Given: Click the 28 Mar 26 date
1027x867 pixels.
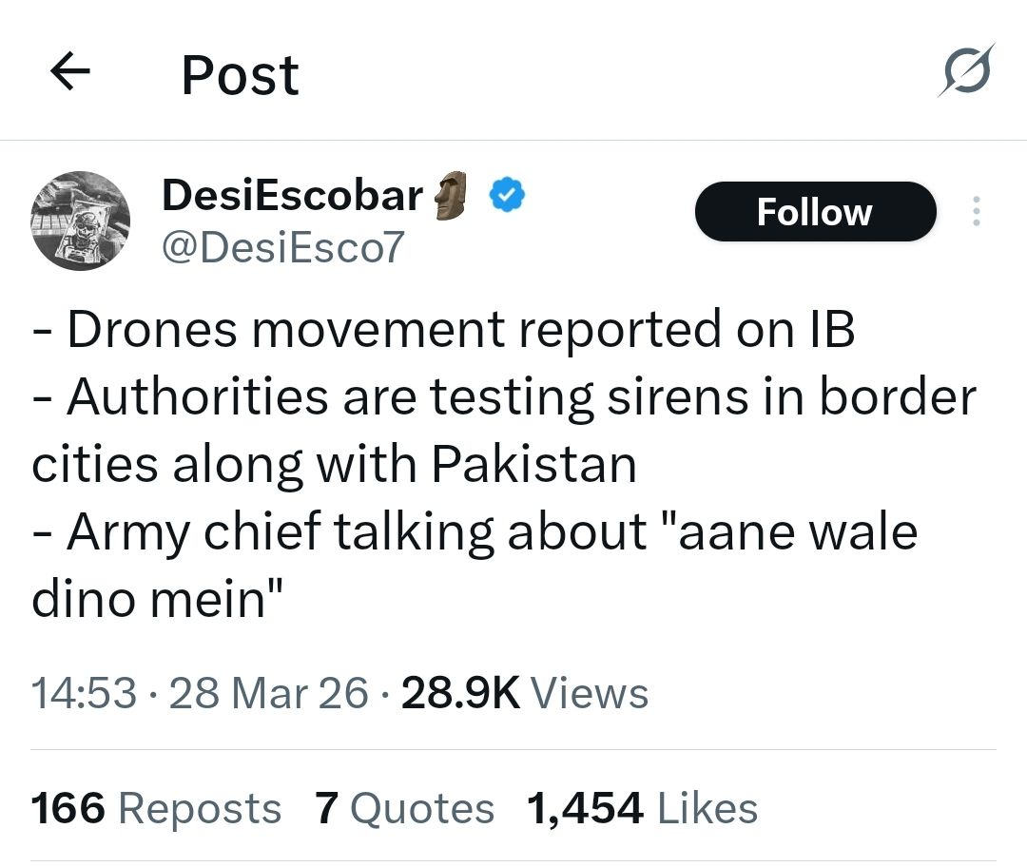Looking at the screenshot, I should click(x=268, y=693).
